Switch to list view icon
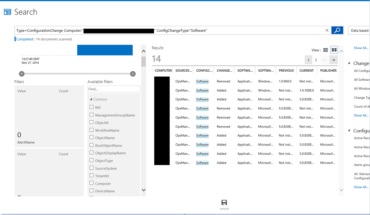This screenshot has width=370, height=215. point(326,50)
